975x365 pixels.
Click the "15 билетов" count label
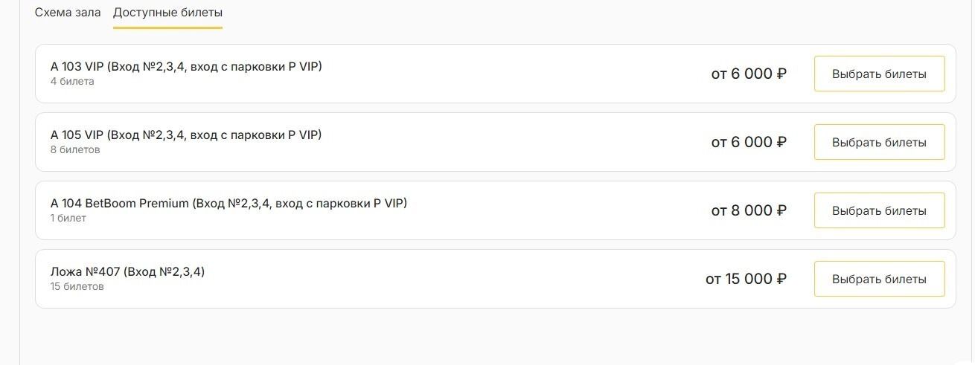[x=77, y=286]
